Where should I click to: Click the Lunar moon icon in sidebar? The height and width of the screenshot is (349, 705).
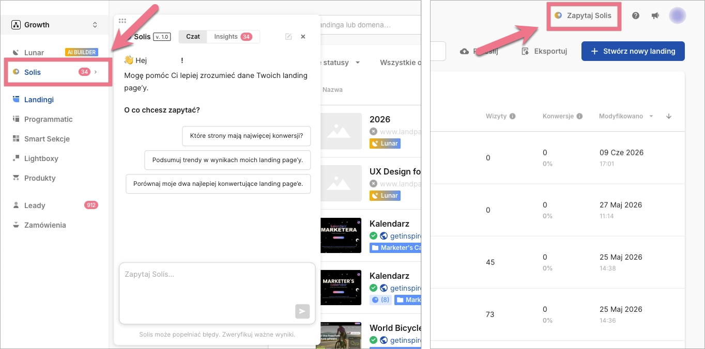(x=16, y=52)
